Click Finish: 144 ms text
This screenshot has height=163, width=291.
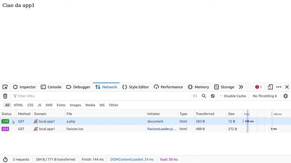[x=93, y=159]
